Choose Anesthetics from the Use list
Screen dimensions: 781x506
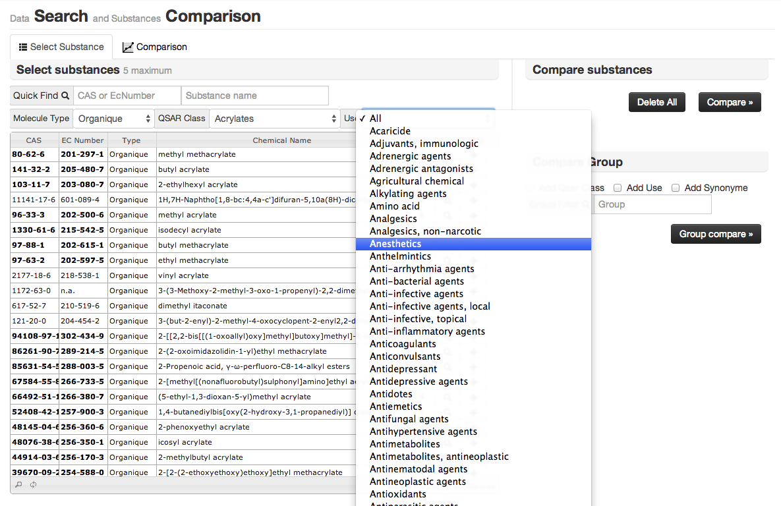(x=395, y=244)
